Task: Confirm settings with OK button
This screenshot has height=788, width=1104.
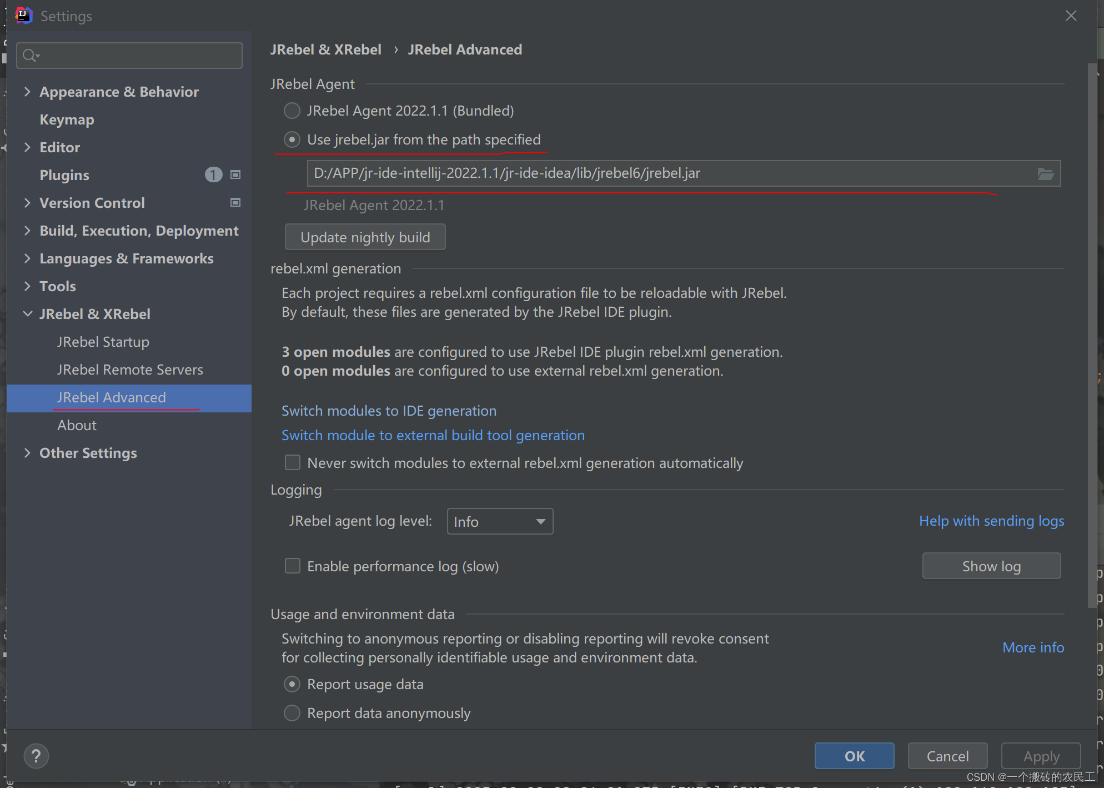Action: 854,756
